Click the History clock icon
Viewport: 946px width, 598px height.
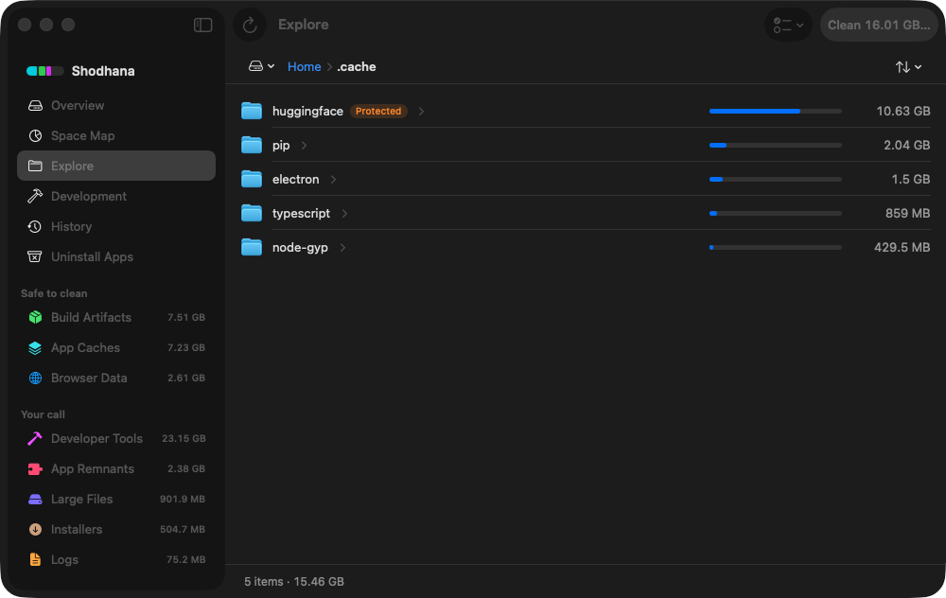[x=35, y=226]
